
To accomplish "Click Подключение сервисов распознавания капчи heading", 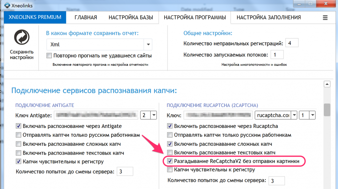I will pos(94,91).
